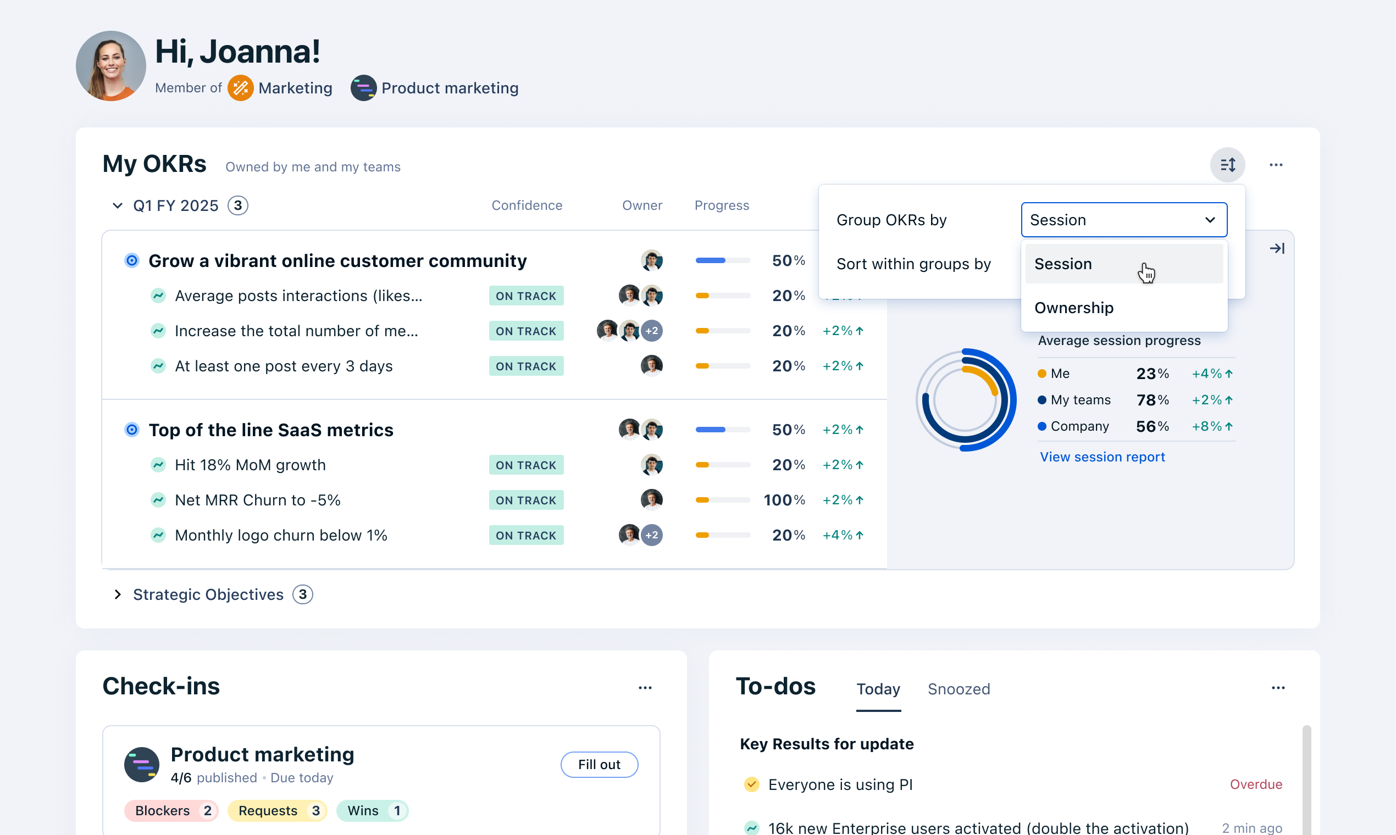Open Check-ins three-dot menu
The height and width of the screenshot is (835, 1396).
[645, 688]
